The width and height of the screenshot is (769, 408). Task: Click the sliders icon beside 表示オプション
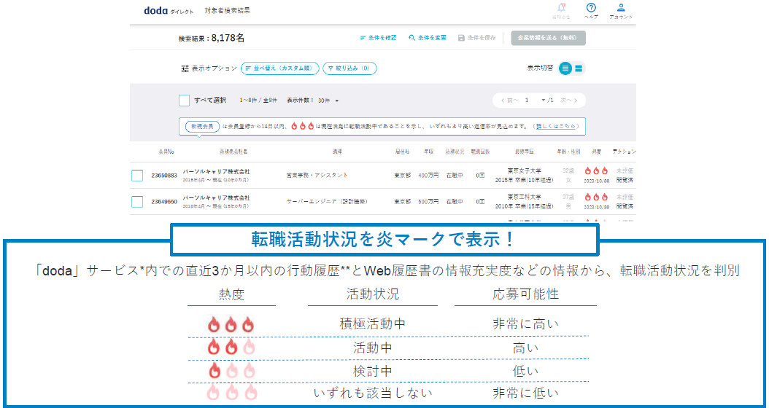[185, 68]
